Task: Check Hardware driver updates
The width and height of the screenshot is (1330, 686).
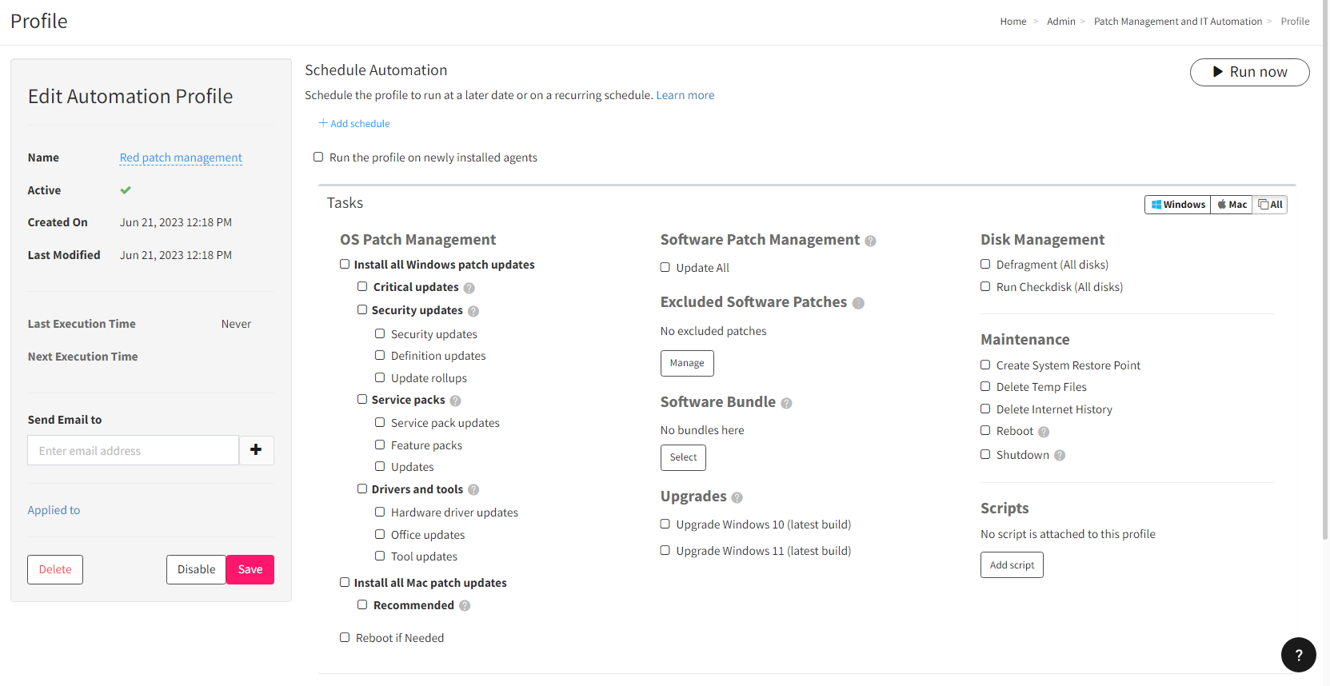Action: coord(380,512)
